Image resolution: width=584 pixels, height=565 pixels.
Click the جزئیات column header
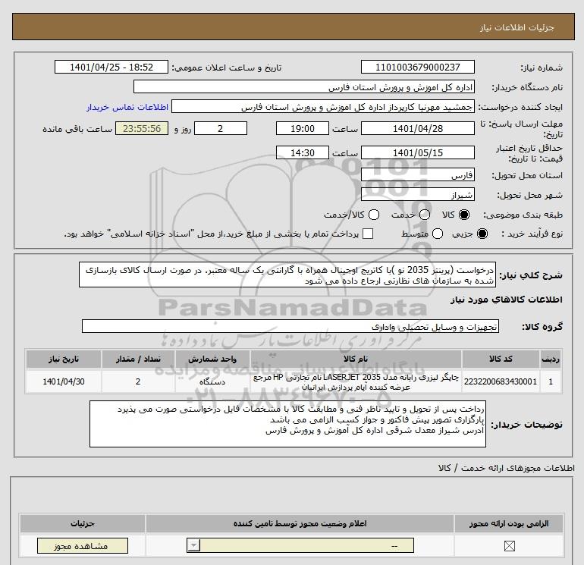[83, 523]
